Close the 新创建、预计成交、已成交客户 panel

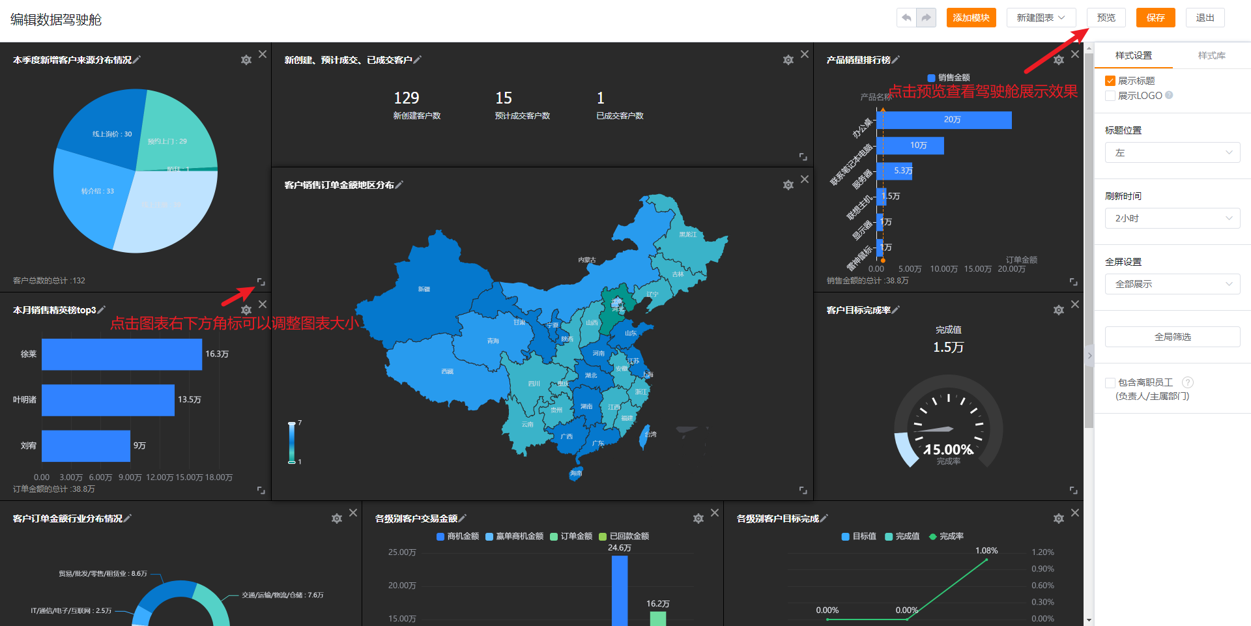pyautogui.click(x=805, y=54)
